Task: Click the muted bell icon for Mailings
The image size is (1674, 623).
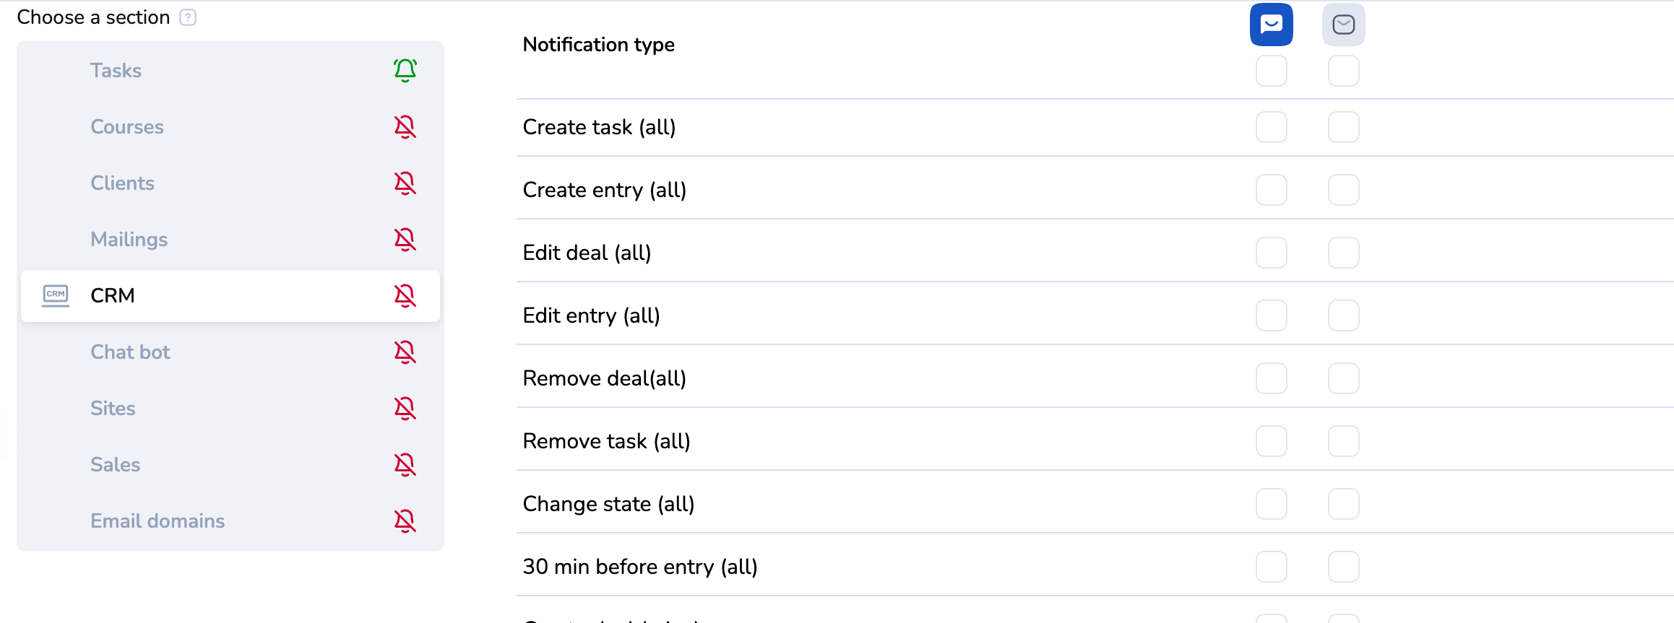Action: click(x=405, y=240)
